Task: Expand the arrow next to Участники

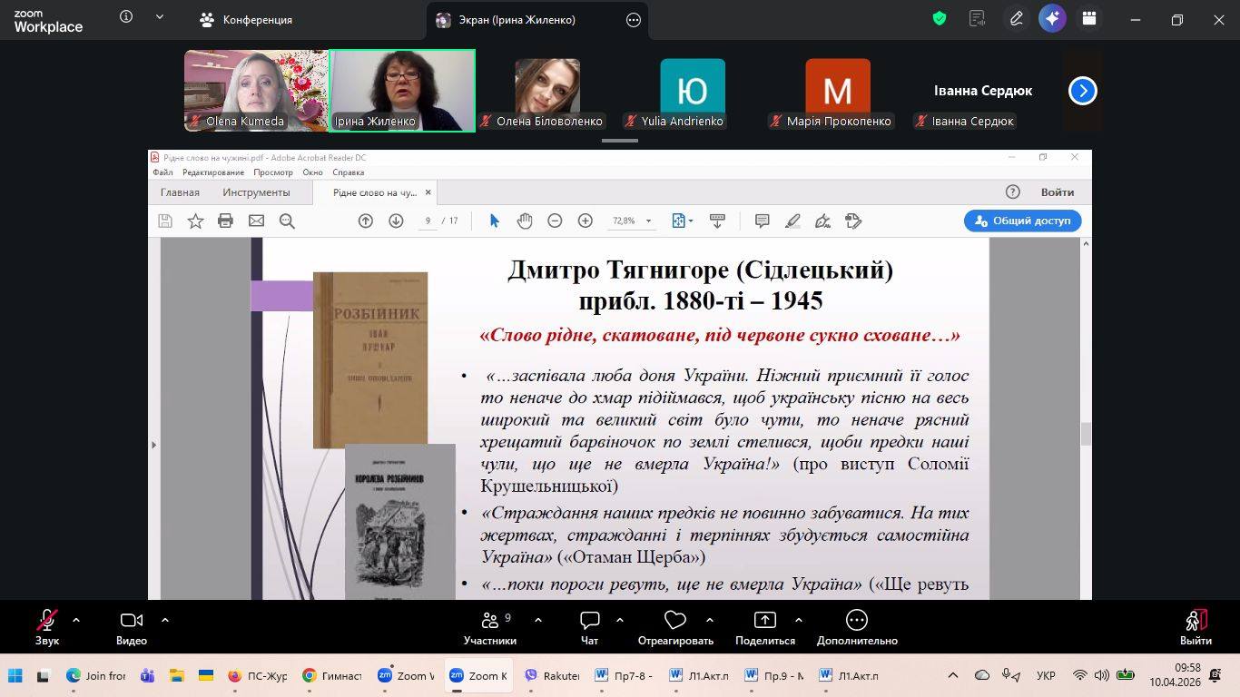Action: point(538,620)
